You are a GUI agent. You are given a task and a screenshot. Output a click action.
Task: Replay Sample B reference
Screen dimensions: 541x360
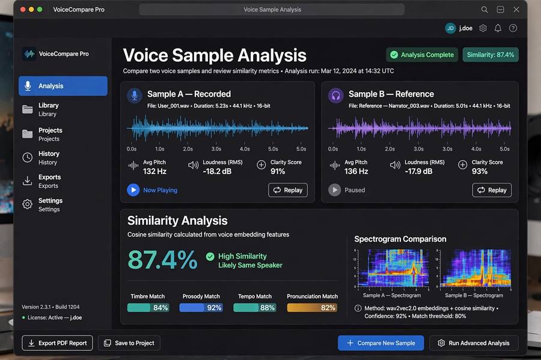(492, 190)
